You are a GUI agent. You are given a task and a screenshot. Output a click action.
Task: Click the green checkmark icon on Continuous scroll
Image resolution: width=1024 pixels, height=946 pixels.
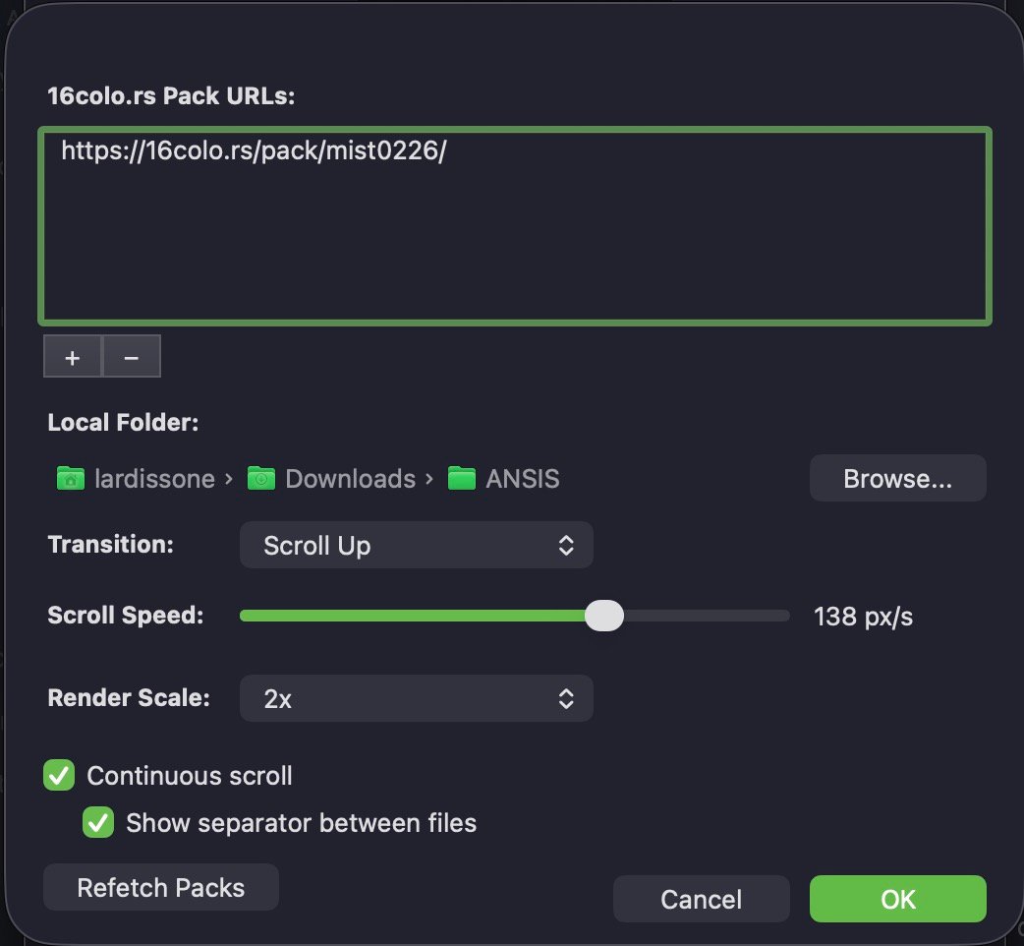point(58,775)
